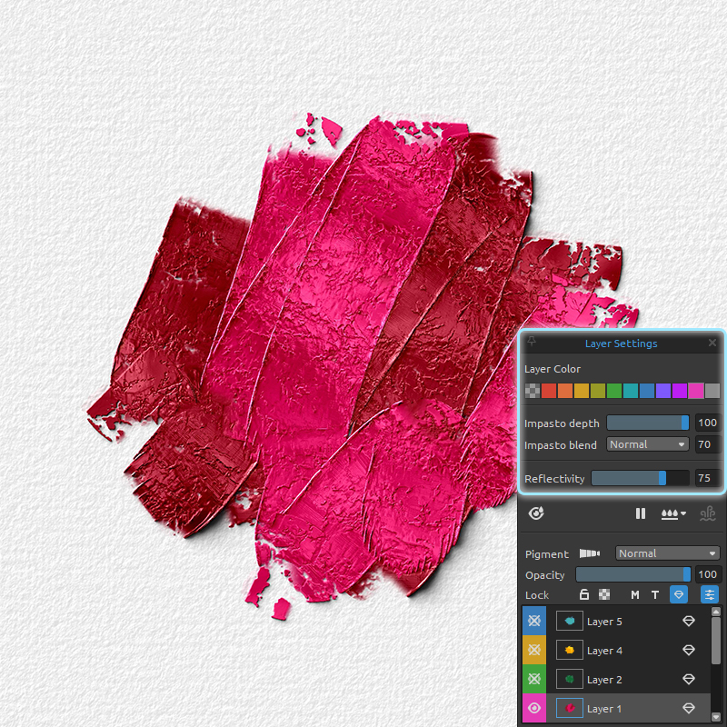
Task: Select the magenta layer color swatch
Action: [x=678, y=390]
